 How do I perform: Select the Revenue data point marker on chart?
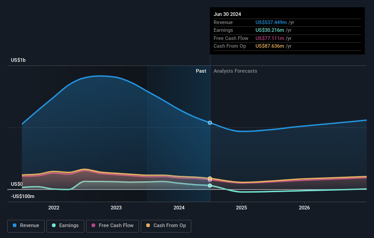(x=210, y=123)
